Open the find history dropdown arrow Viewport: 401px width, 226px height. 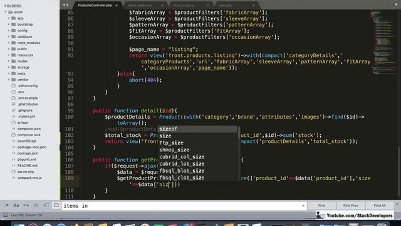[x=303, y=206]
